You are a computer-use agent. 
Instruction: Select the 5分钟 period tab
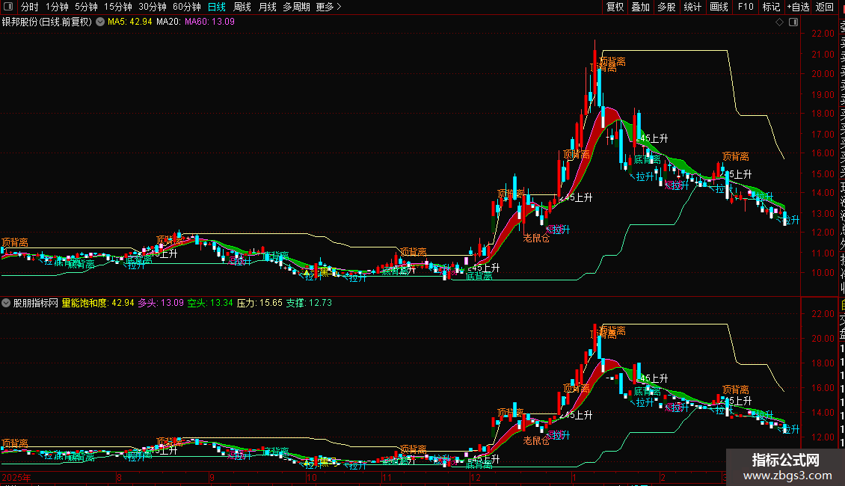(x=86, y=7)
